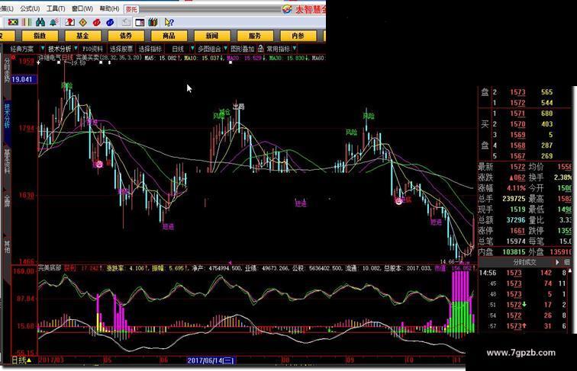
Task: Click 常用指标 in the toolbar
Action: 278,49
